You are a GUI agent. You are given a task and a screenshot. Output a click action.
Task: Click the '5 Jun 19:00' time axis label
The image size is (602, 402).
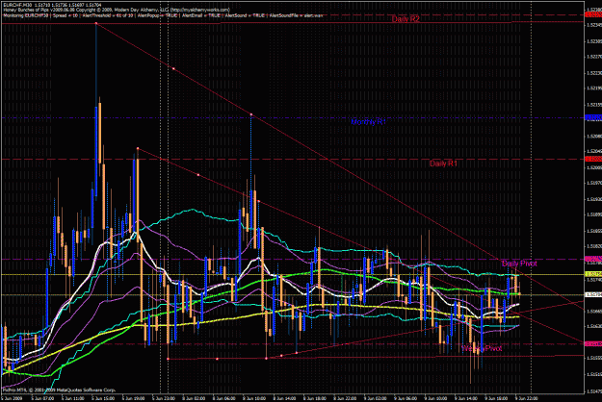coord(133,398)
